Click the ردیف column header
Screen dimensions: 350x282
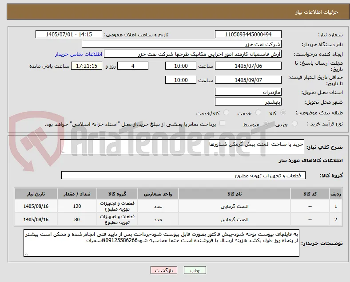tap(335, 194)
